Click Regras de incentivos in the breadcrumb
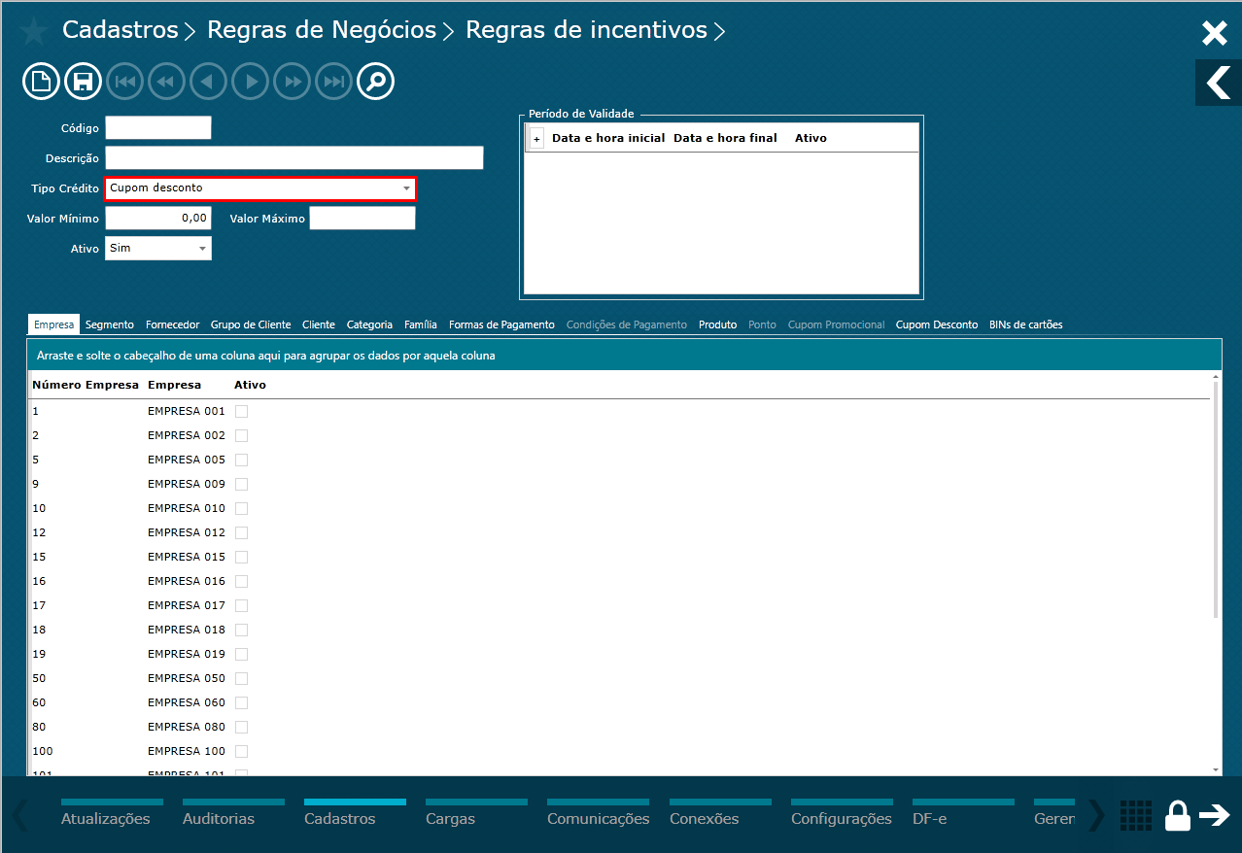This screenshot has width=1242, height=853. [586, 30]
